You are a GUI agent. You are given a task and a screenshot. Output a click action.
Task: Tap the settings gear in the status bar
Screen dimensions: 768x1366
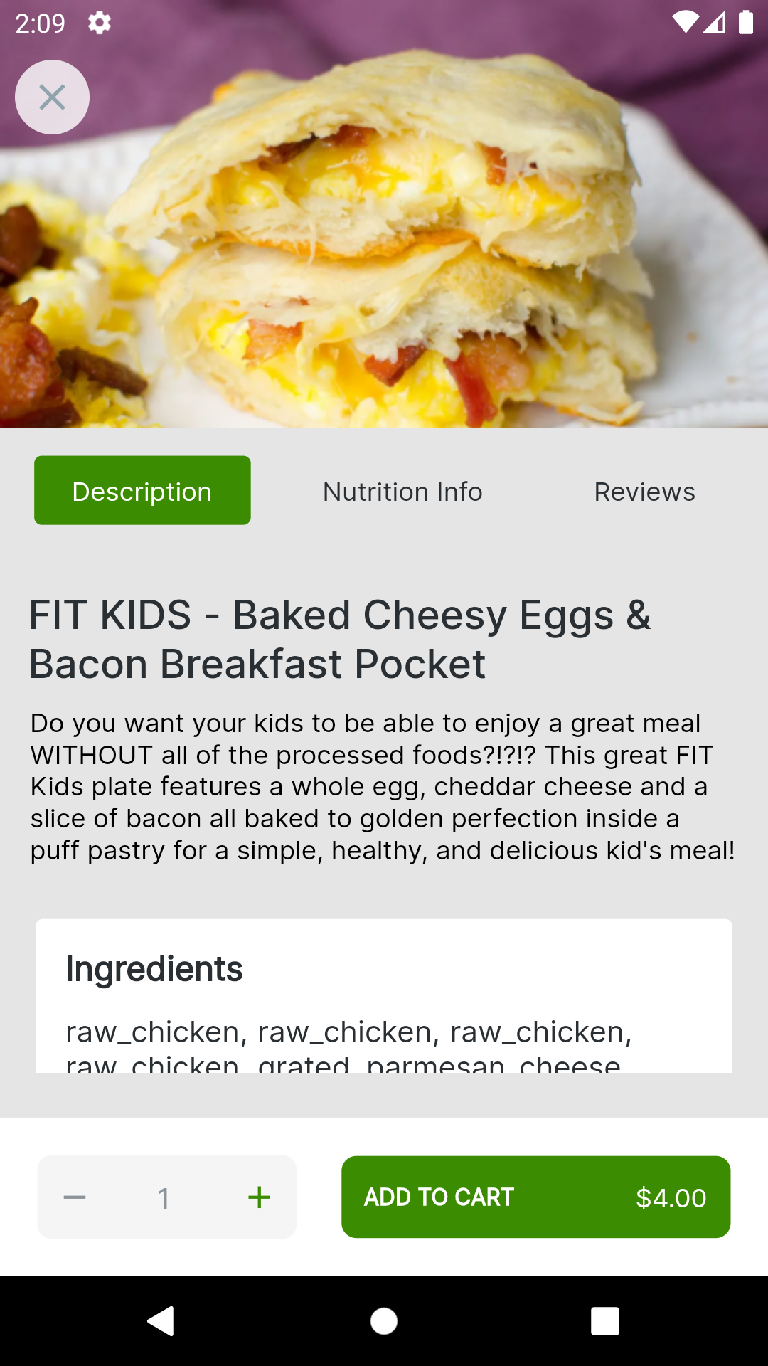tap(100, 23)
